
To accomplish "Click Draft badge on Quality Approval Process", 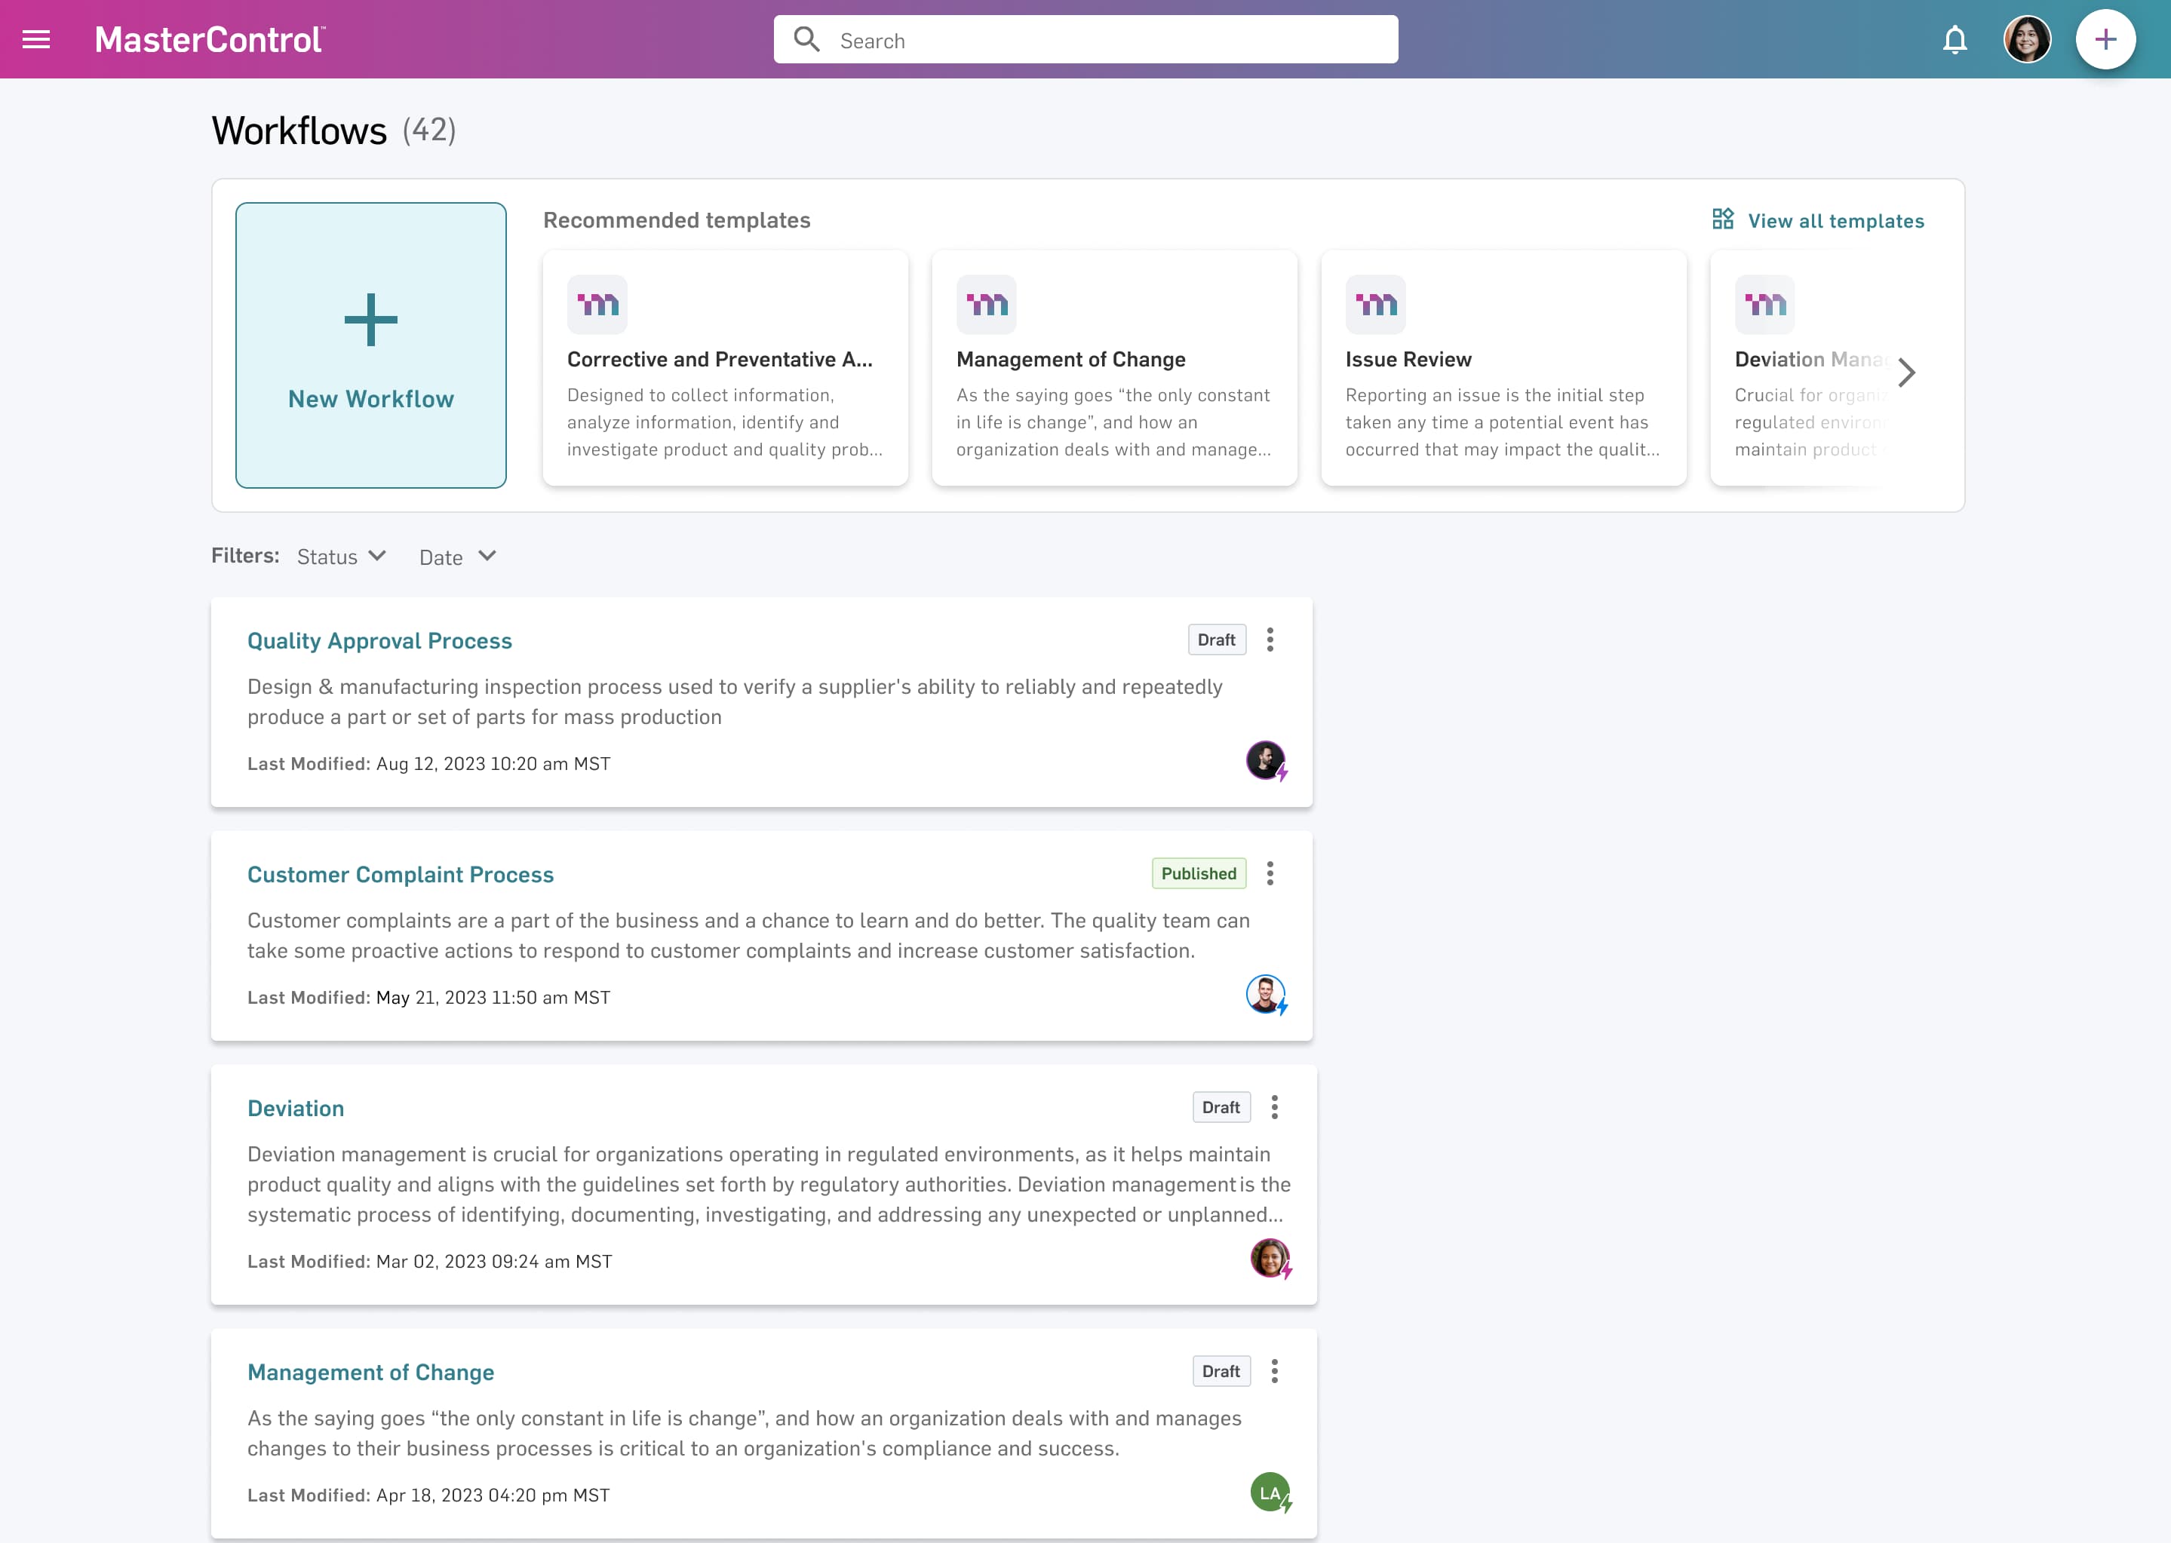I will click(1216, 640).
